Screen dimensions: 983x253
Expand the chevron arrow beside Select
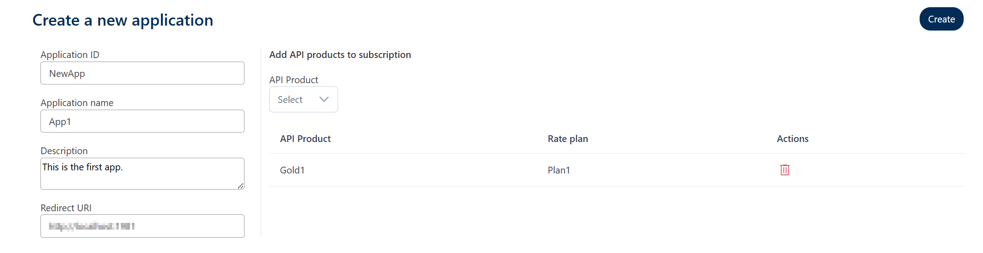click(x=324, y=99)
